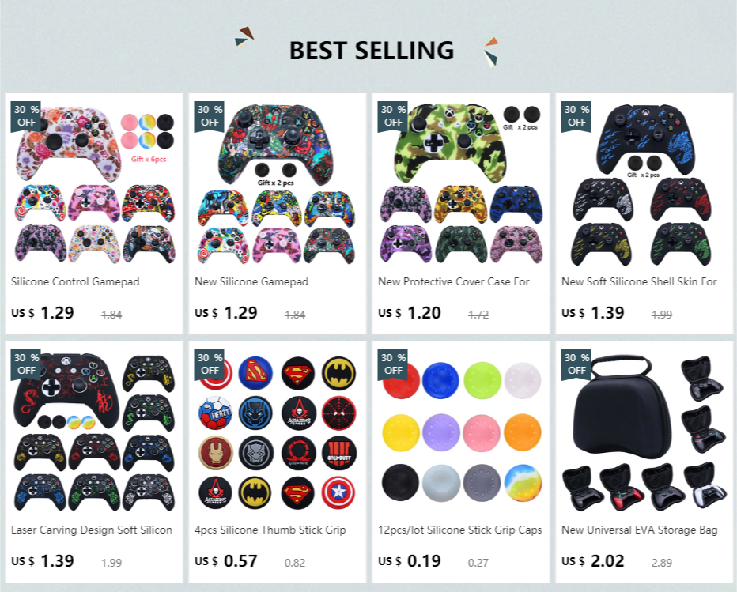Click the BEST SELLING heading
The image size is (737, 592).
[372, 51]
